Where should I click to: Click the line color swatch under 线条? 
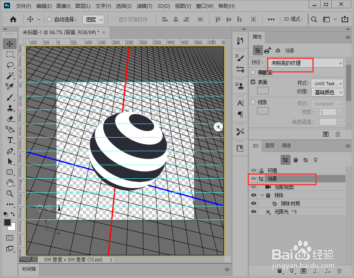[263, 110]
